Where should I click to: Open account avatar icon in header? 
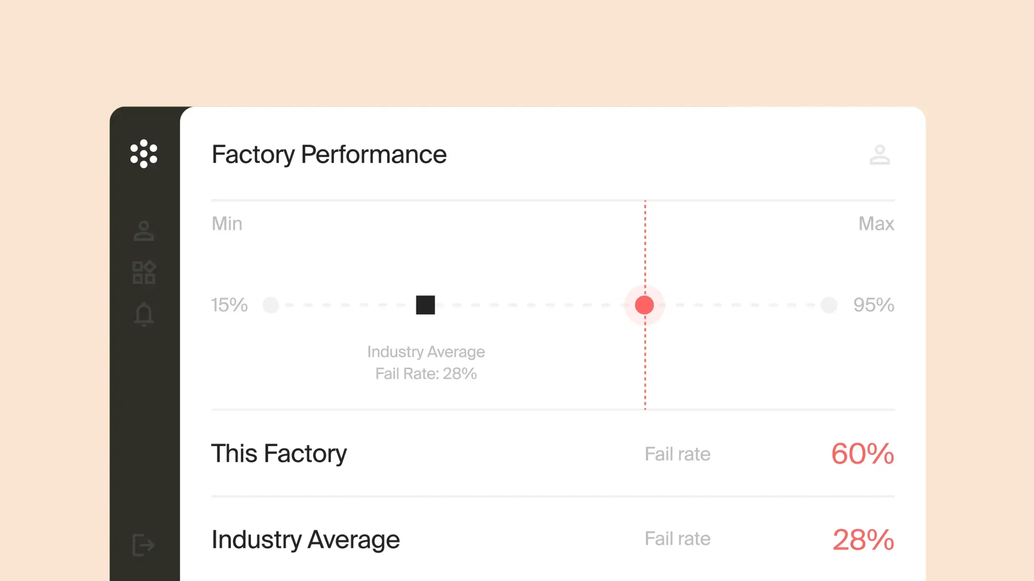(x=879, y=155)
